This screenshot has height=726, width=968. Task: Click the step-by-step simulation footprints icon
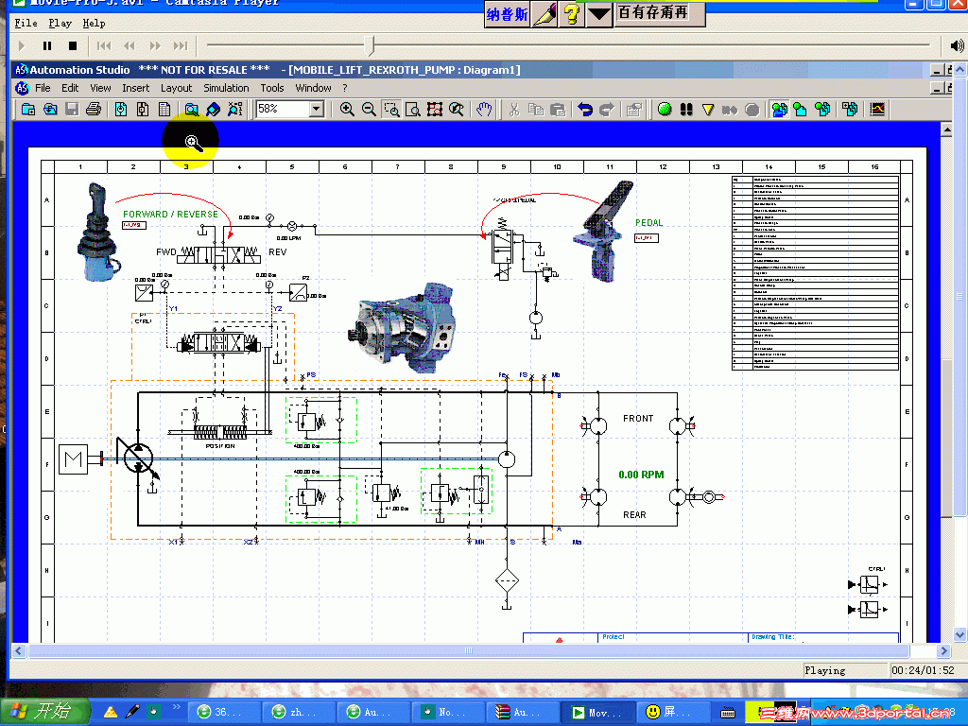tap(686, 110)
